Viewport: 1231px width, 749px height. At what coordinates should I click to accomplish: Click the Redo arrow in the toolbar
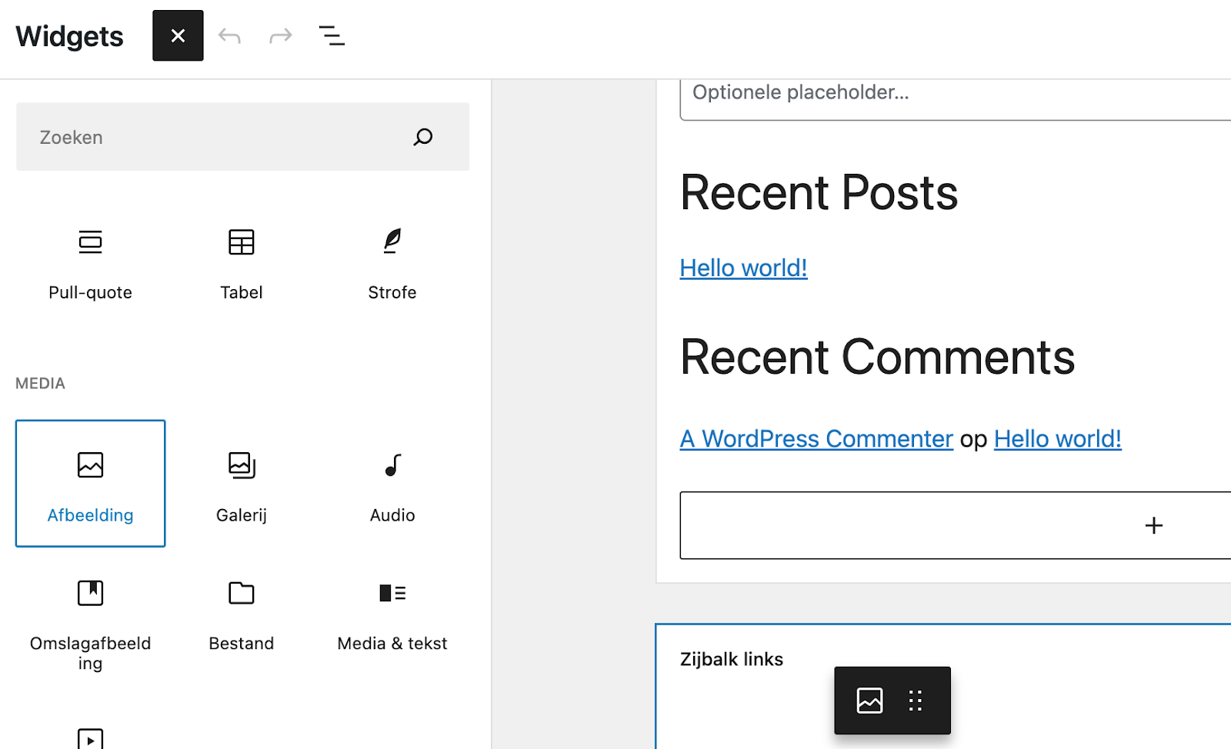point(280,35)
